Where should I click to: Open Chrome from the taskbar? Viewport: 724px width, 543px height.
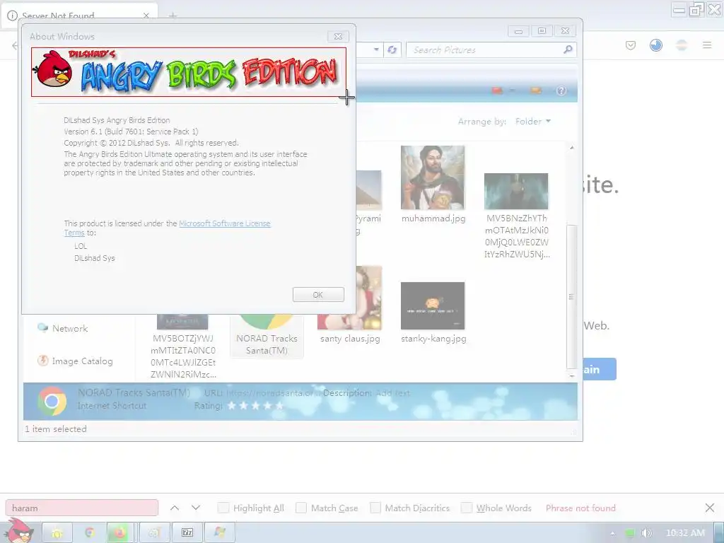click(90, 533)
